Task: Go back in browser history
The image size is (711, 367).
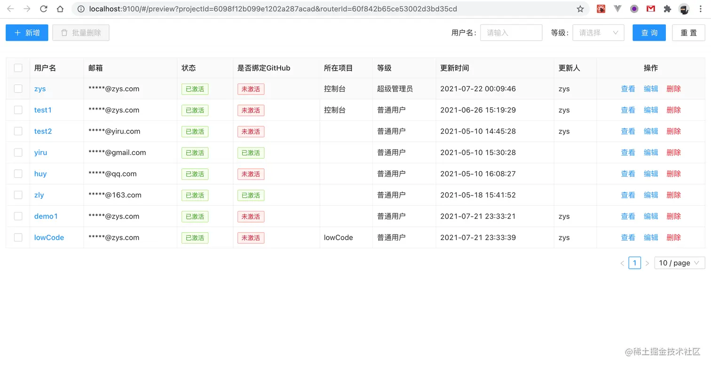Action: point(10,9)
